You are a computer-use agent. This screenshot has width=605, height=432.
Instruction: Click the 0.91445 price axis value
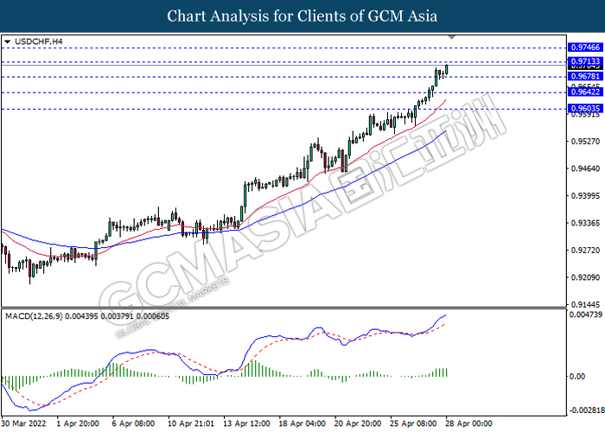pos(585,304)
